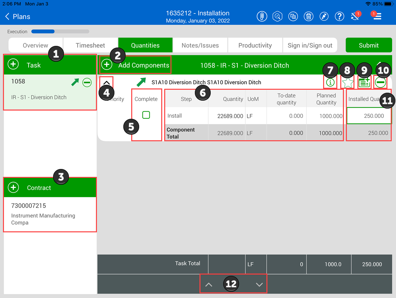
Task: Click the sync-off icon with red badge
Action: click(355, 17)
